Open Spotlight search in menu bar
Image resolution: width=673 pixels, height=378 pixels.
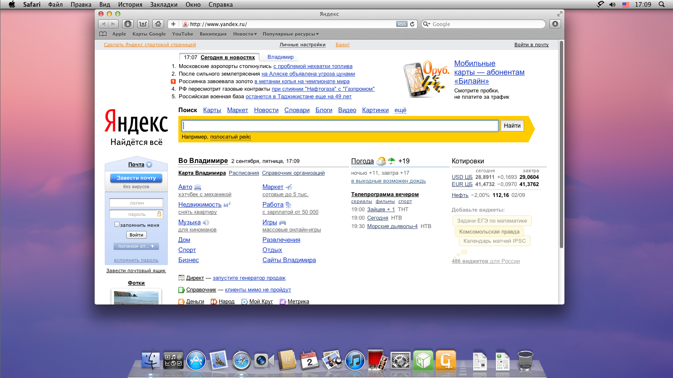click(662, 5)
